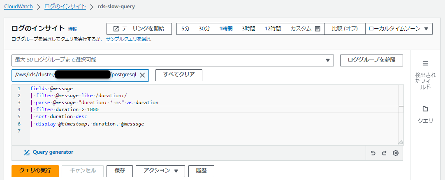
Task: Select the 3時間 time range
Action: point(248,29)
